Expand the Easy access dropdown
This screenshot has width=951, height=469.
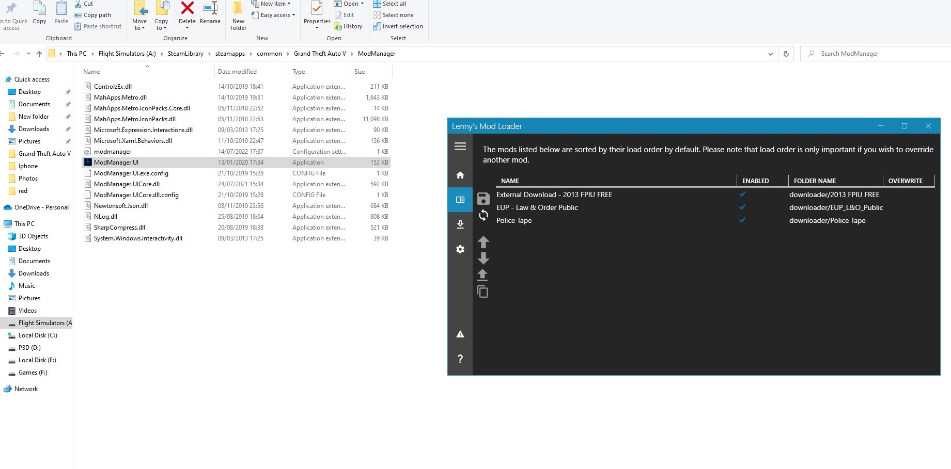click(277, 15)
